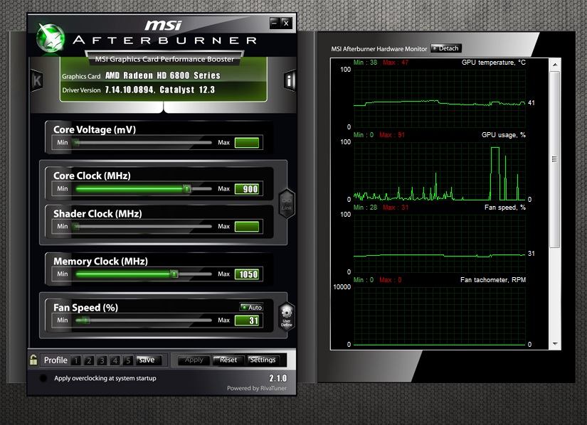Screen dimensions: 587x425
Task: Click the Shader Clock slider track
Action: (x=144, y=226)
